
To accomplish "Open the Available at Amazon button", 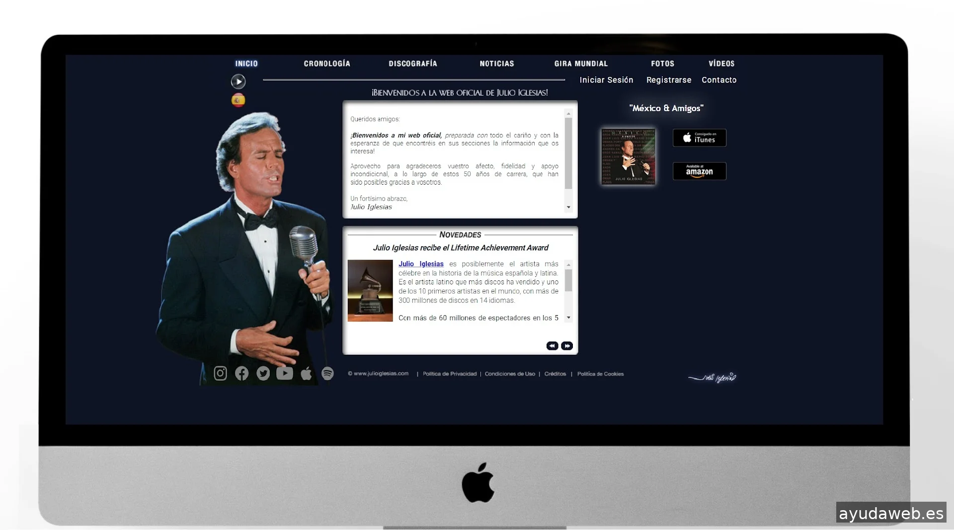I will [699, 171].
